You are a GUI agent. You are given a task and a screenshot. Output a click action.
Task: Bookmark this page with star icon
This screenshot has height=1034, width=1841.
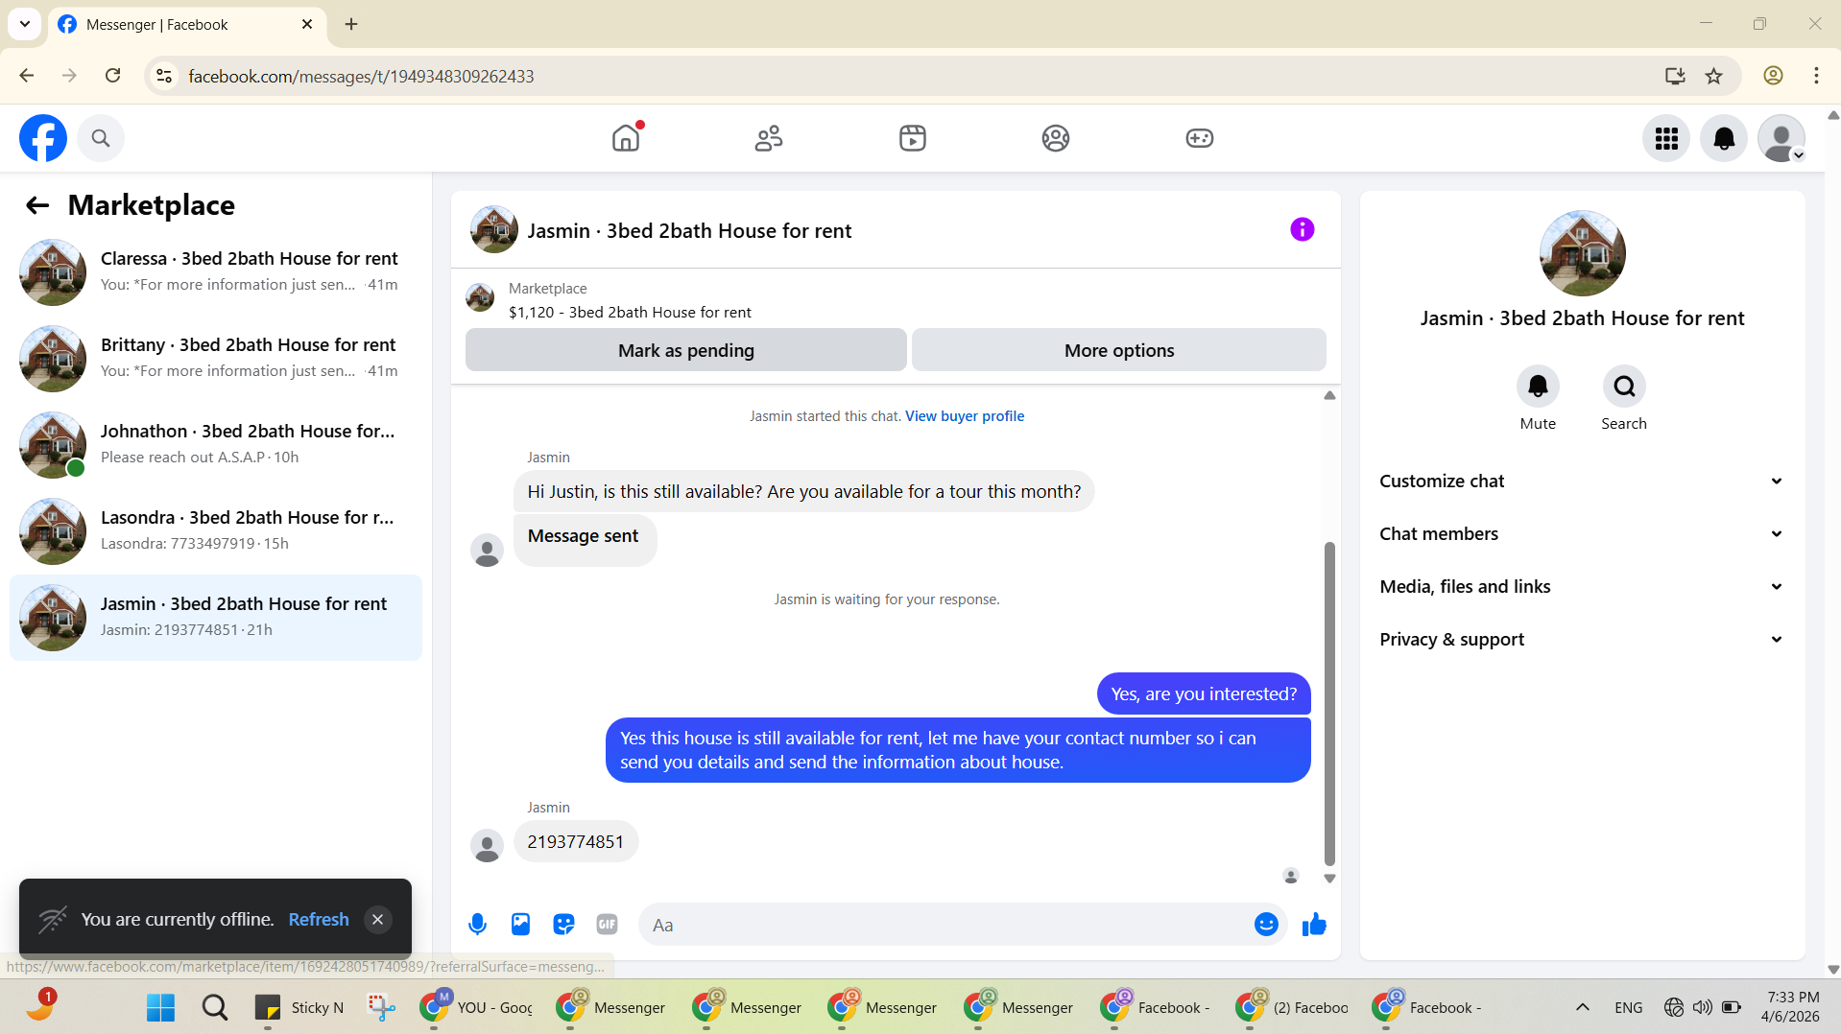pyautogui.click(x=1714, y=76)
